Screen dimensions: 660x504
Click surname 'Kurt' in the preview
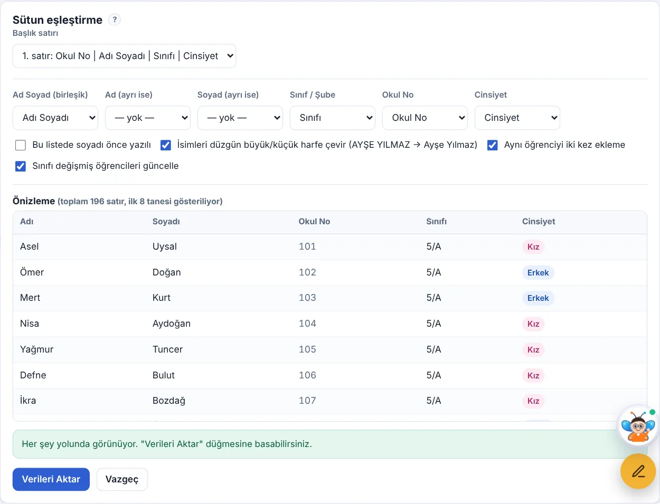[162, 298]
